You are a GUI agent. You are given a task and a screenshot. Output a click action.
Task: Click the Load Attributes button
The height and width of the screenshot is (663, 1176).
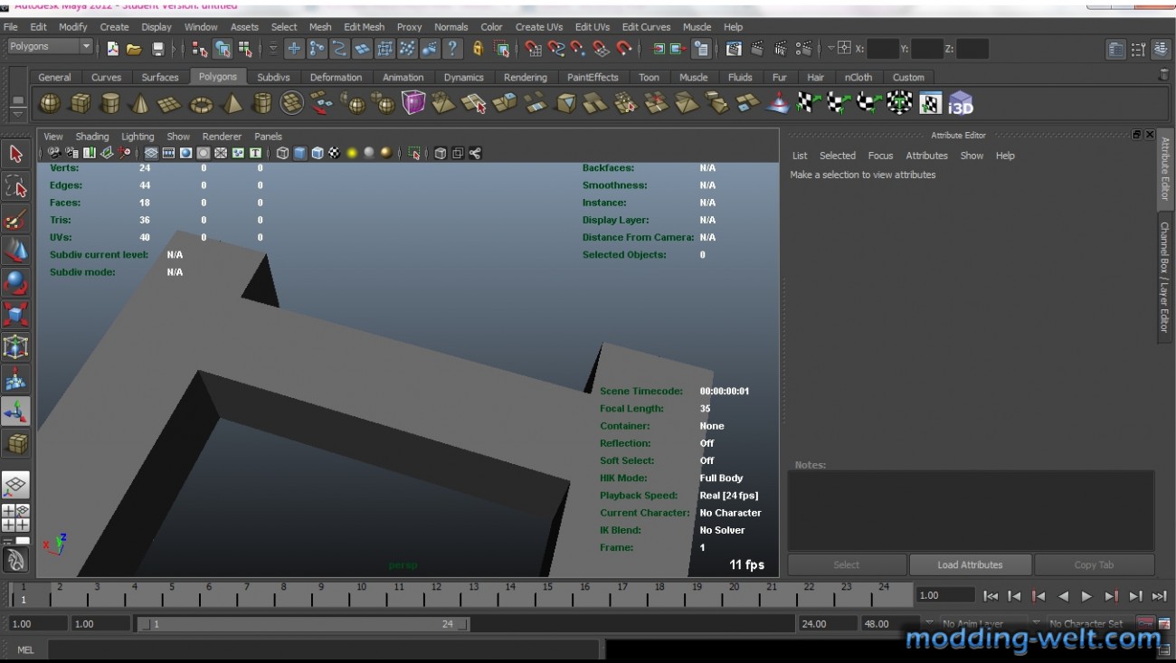click(970, 564)
